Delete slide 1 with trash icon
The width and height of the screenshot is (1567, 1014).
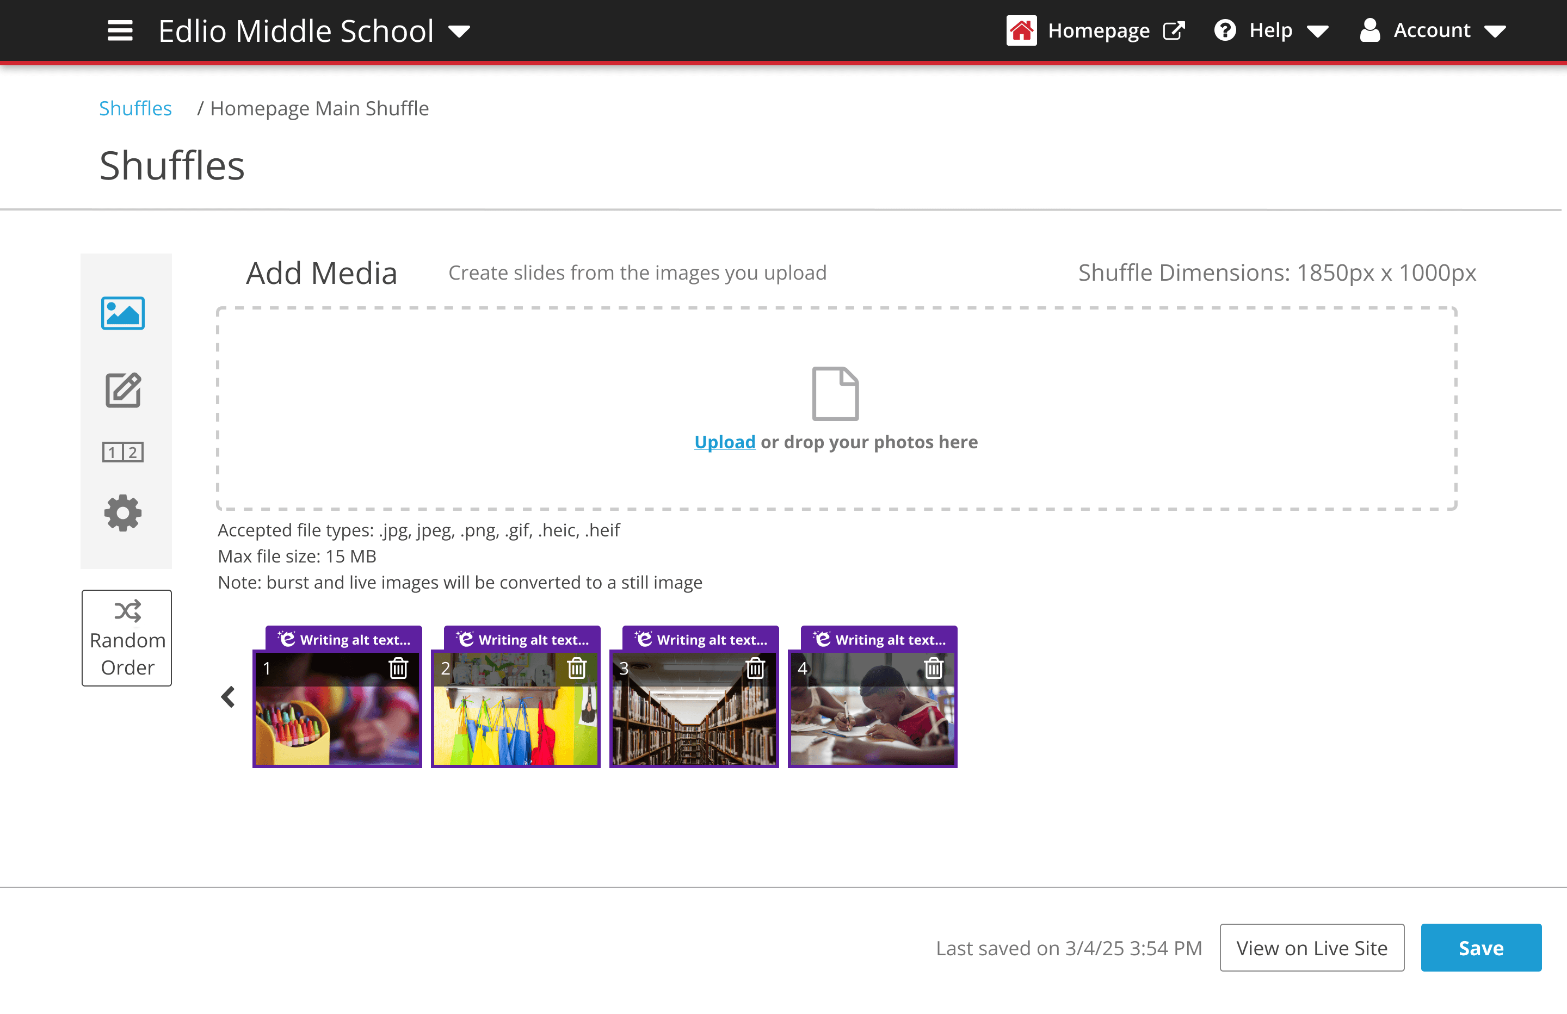tap(398, 669)
